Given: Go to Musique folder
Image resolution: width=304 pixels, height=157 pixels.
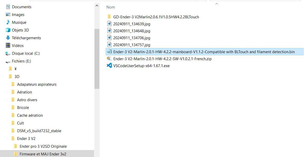Looking at the screenshot, I should [19, 22].
